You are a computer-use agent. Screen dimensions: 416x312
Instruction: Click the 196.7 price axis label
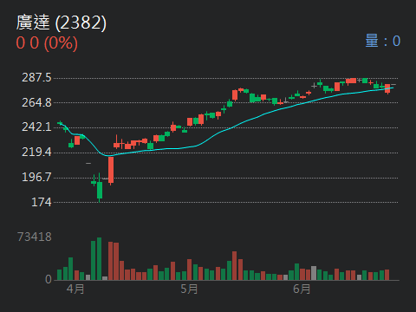tap(36, 177)
